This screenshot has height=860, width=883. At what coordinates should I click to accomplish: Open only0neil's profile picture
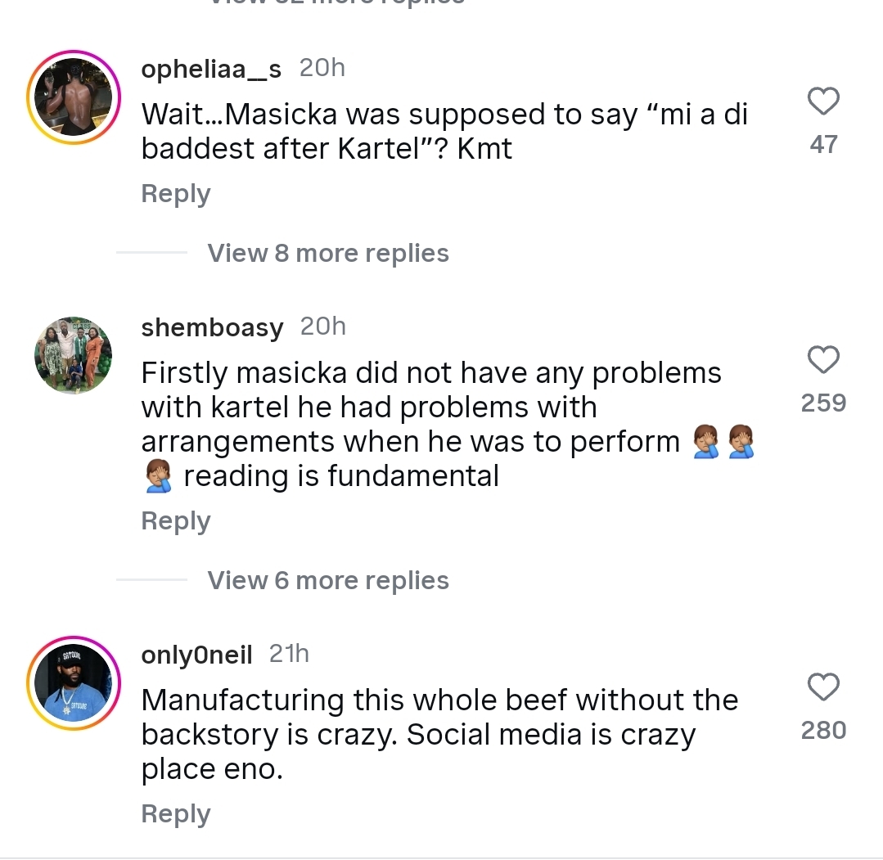click(x=74, y=683)
